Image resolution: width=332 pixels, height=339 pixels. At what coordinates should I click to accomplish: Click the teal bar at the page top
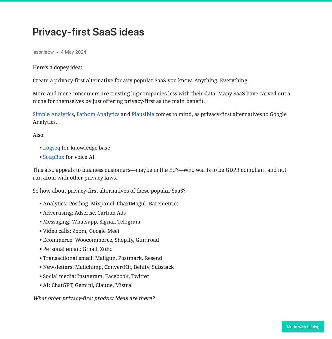point(166,1)
